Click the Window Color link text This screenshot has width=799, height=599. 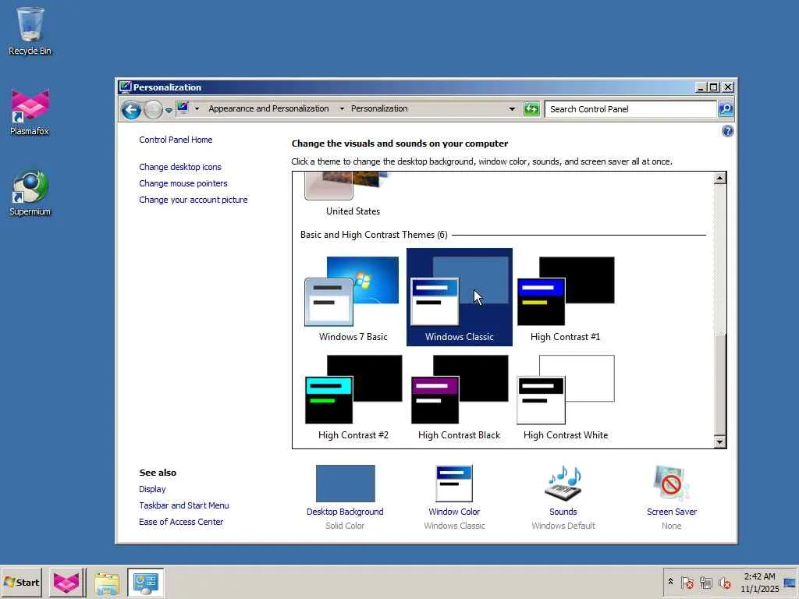(x=454, y=512)
